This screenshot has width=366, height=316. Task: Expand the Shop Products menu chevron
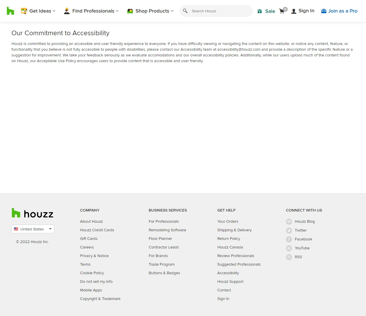(x=172, y=11)
